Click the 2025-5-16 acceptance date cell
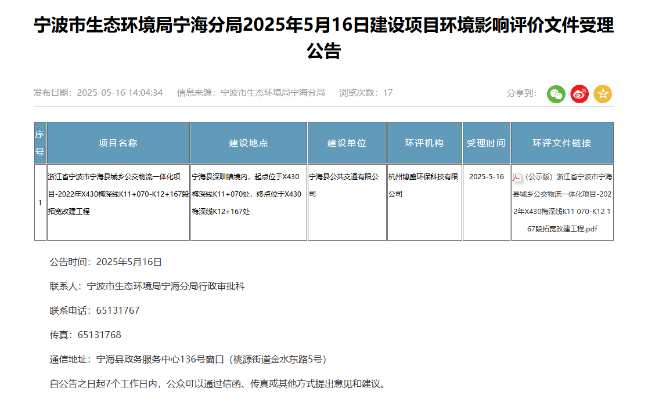This screenshot has width=648, height=410. click(x=486, y=176)
